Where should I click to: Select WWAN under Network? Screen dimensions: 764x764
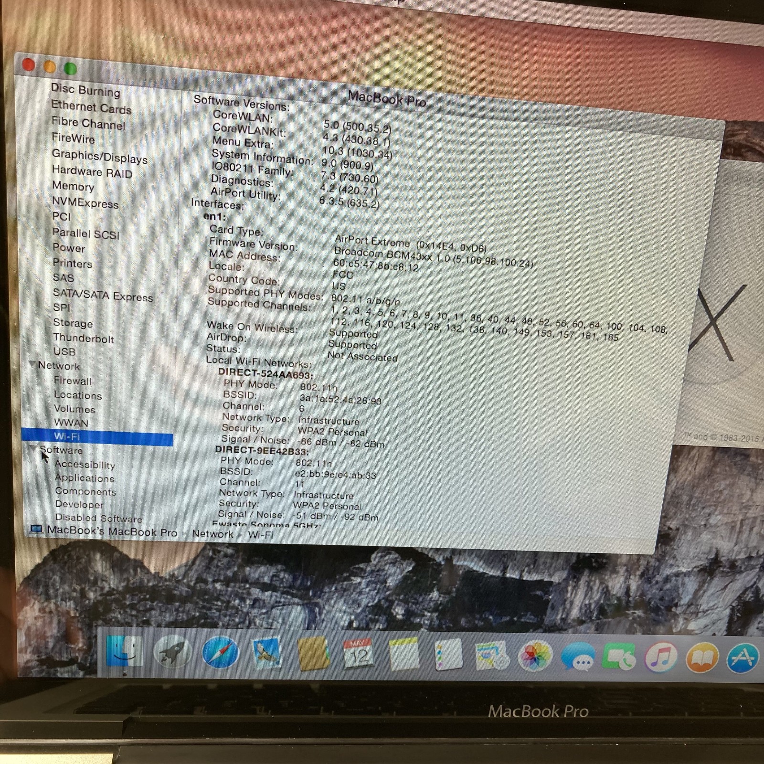[x=71, y=423]
